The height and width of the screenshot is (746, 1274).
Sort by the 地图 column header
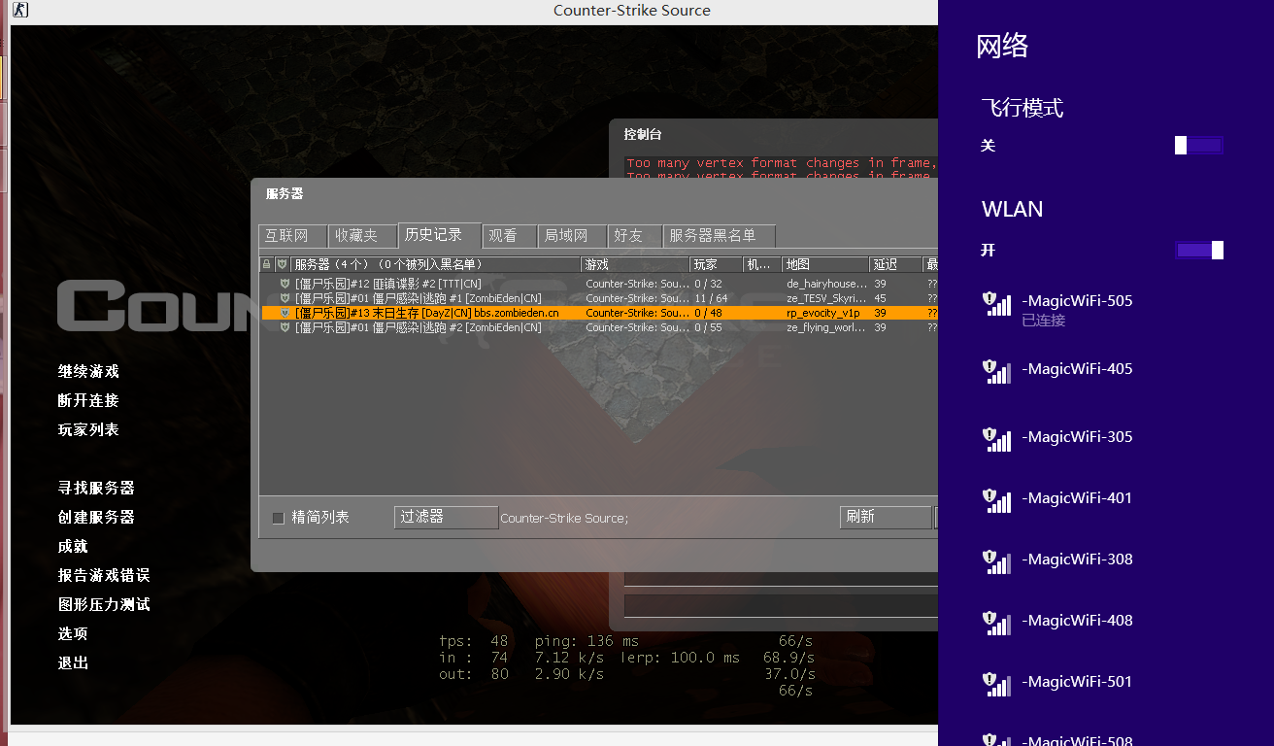point(825,264)
